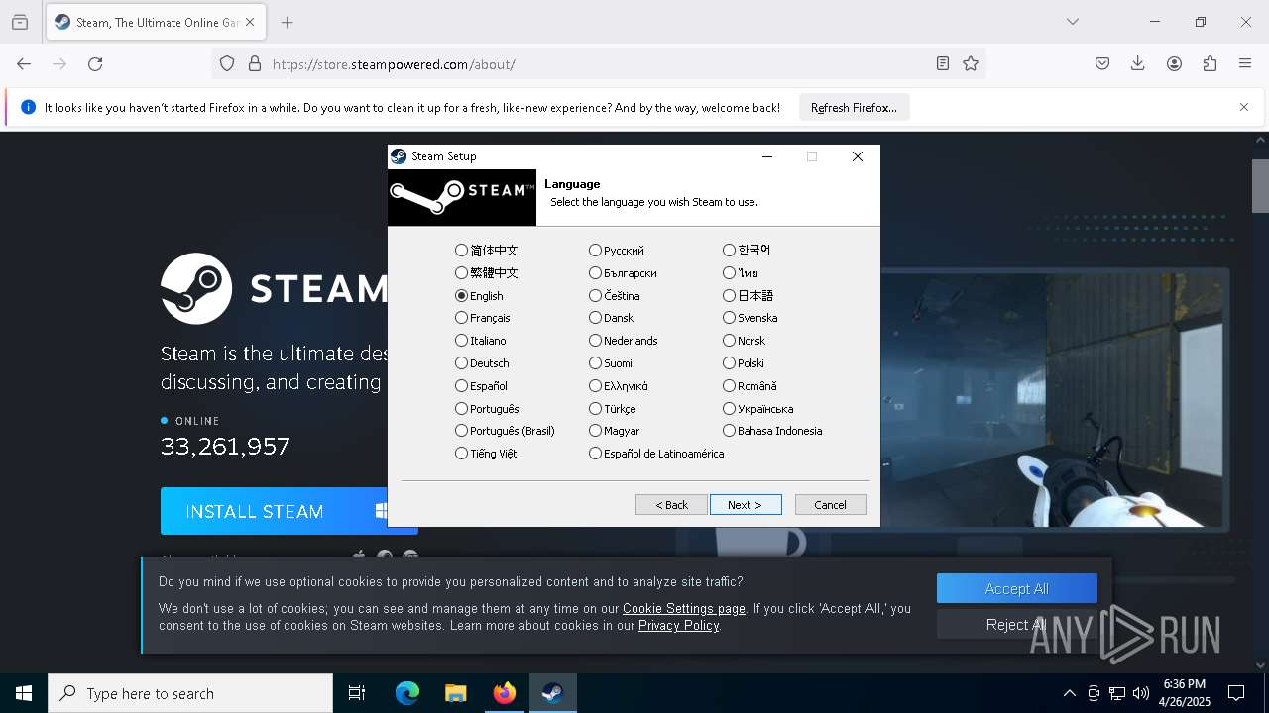Show site security shield information

(x=227, y=63)
